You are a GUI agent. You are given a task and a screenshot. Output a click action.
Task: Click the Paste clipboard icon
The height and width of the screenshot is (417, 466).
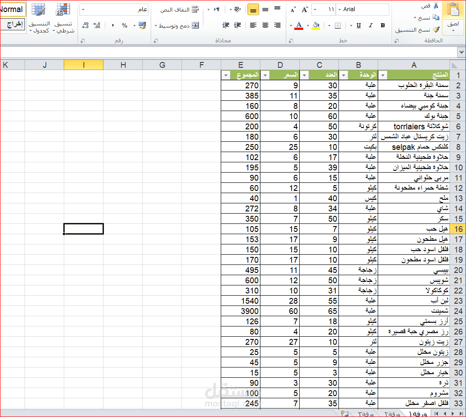(x=453, y=9)
